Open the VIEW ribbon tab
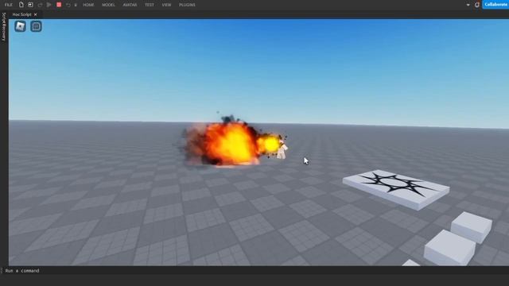The image size is (509, 286). point(166,5)
